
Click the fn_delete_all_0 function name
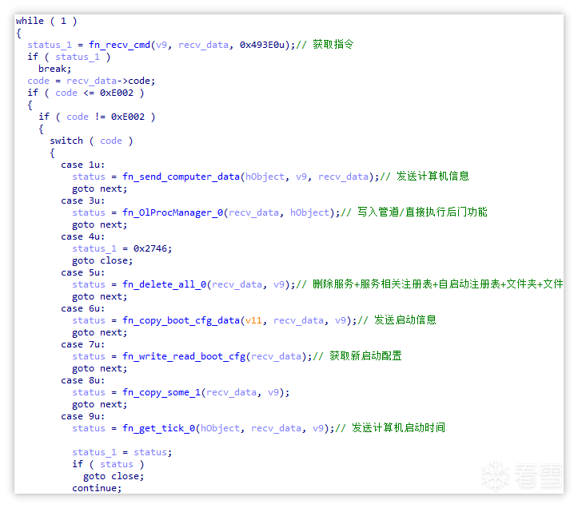click(x=165, y=284)
